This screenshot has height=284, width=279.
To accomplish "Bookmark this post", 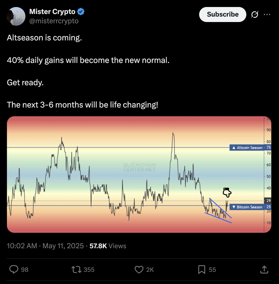I will click(x=202, y=269).
